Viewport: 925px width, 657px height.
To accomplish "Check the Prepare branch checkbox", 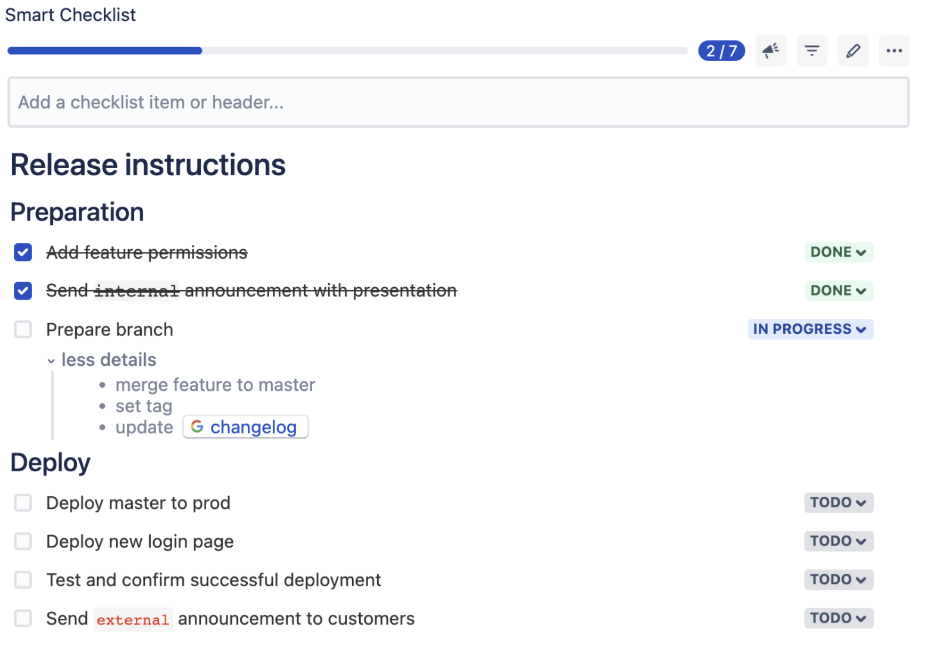I will pos(23,329).
